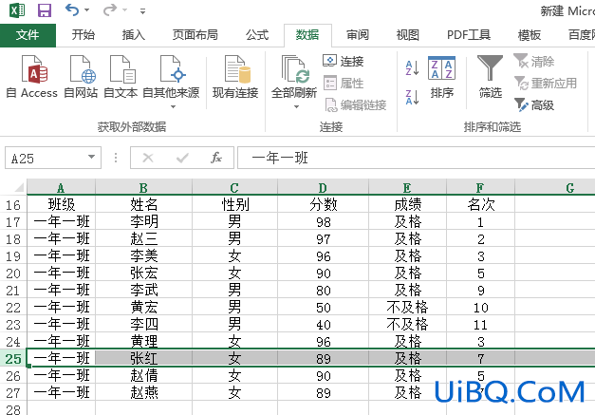This screenshot has height=415, width=595.
Task: Click the 编辑链接 button
Action: click(x=356, y=105)
